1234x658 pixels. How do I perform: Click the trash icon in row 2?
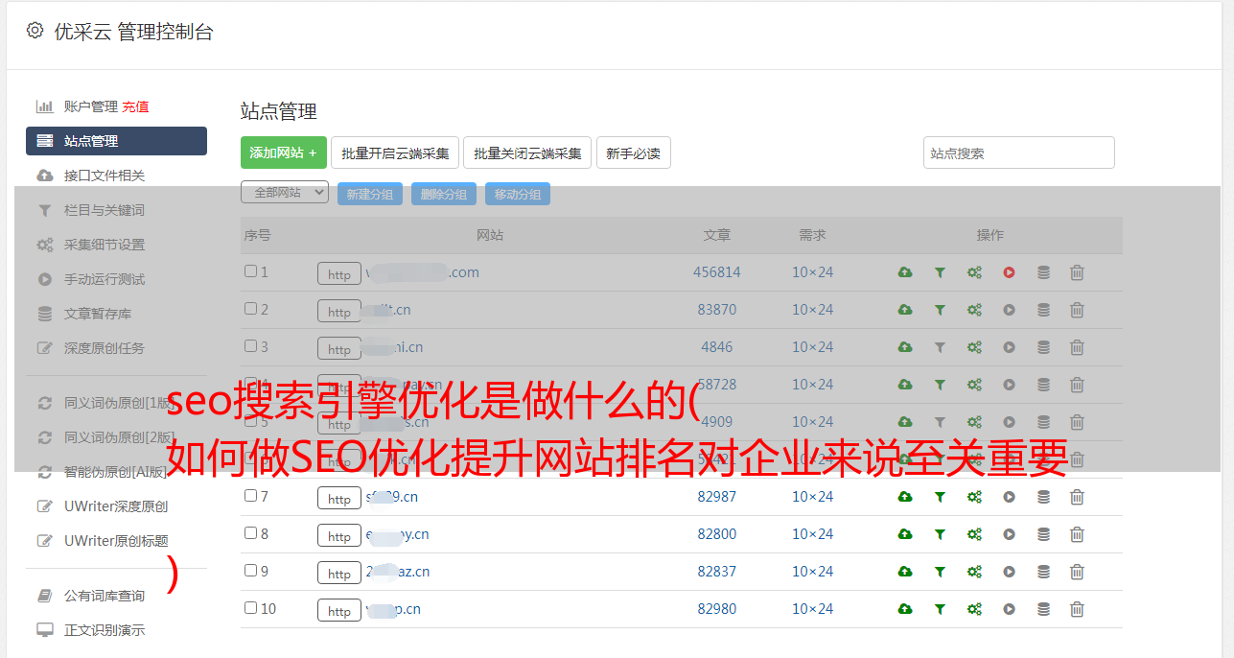point(1077,310)
